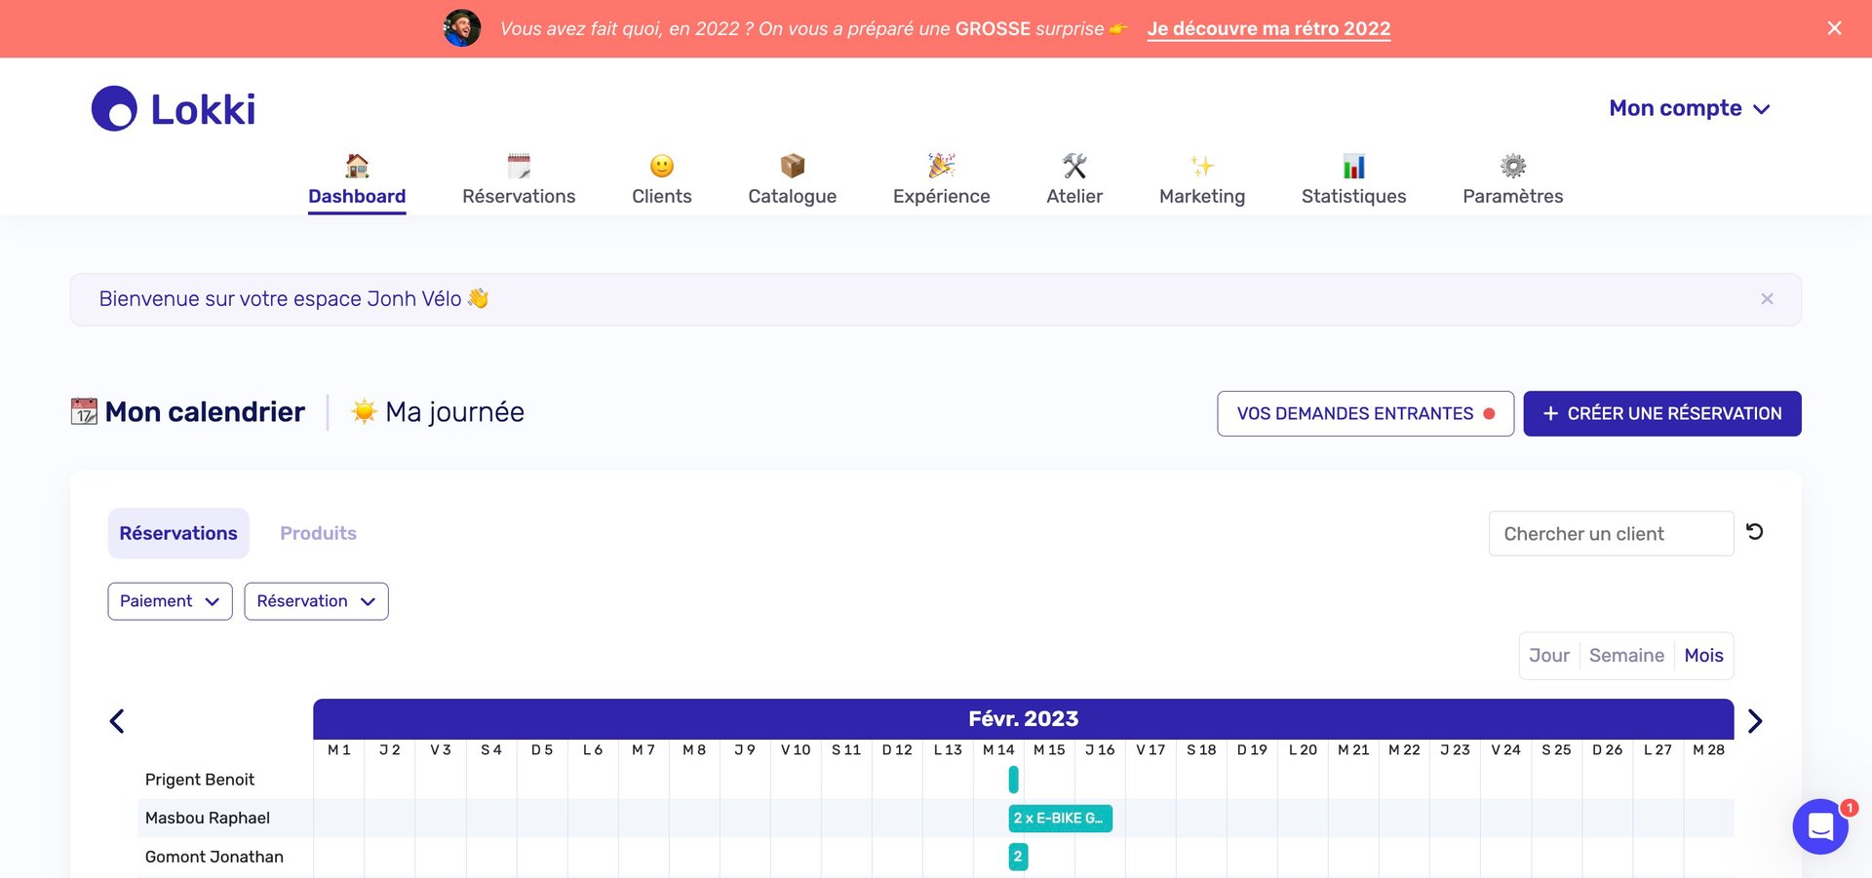Image resolution: width=1872 pixels, height=878 pixels.
Task: Click the M 28 day column header
Action: tap(1708, 750)
